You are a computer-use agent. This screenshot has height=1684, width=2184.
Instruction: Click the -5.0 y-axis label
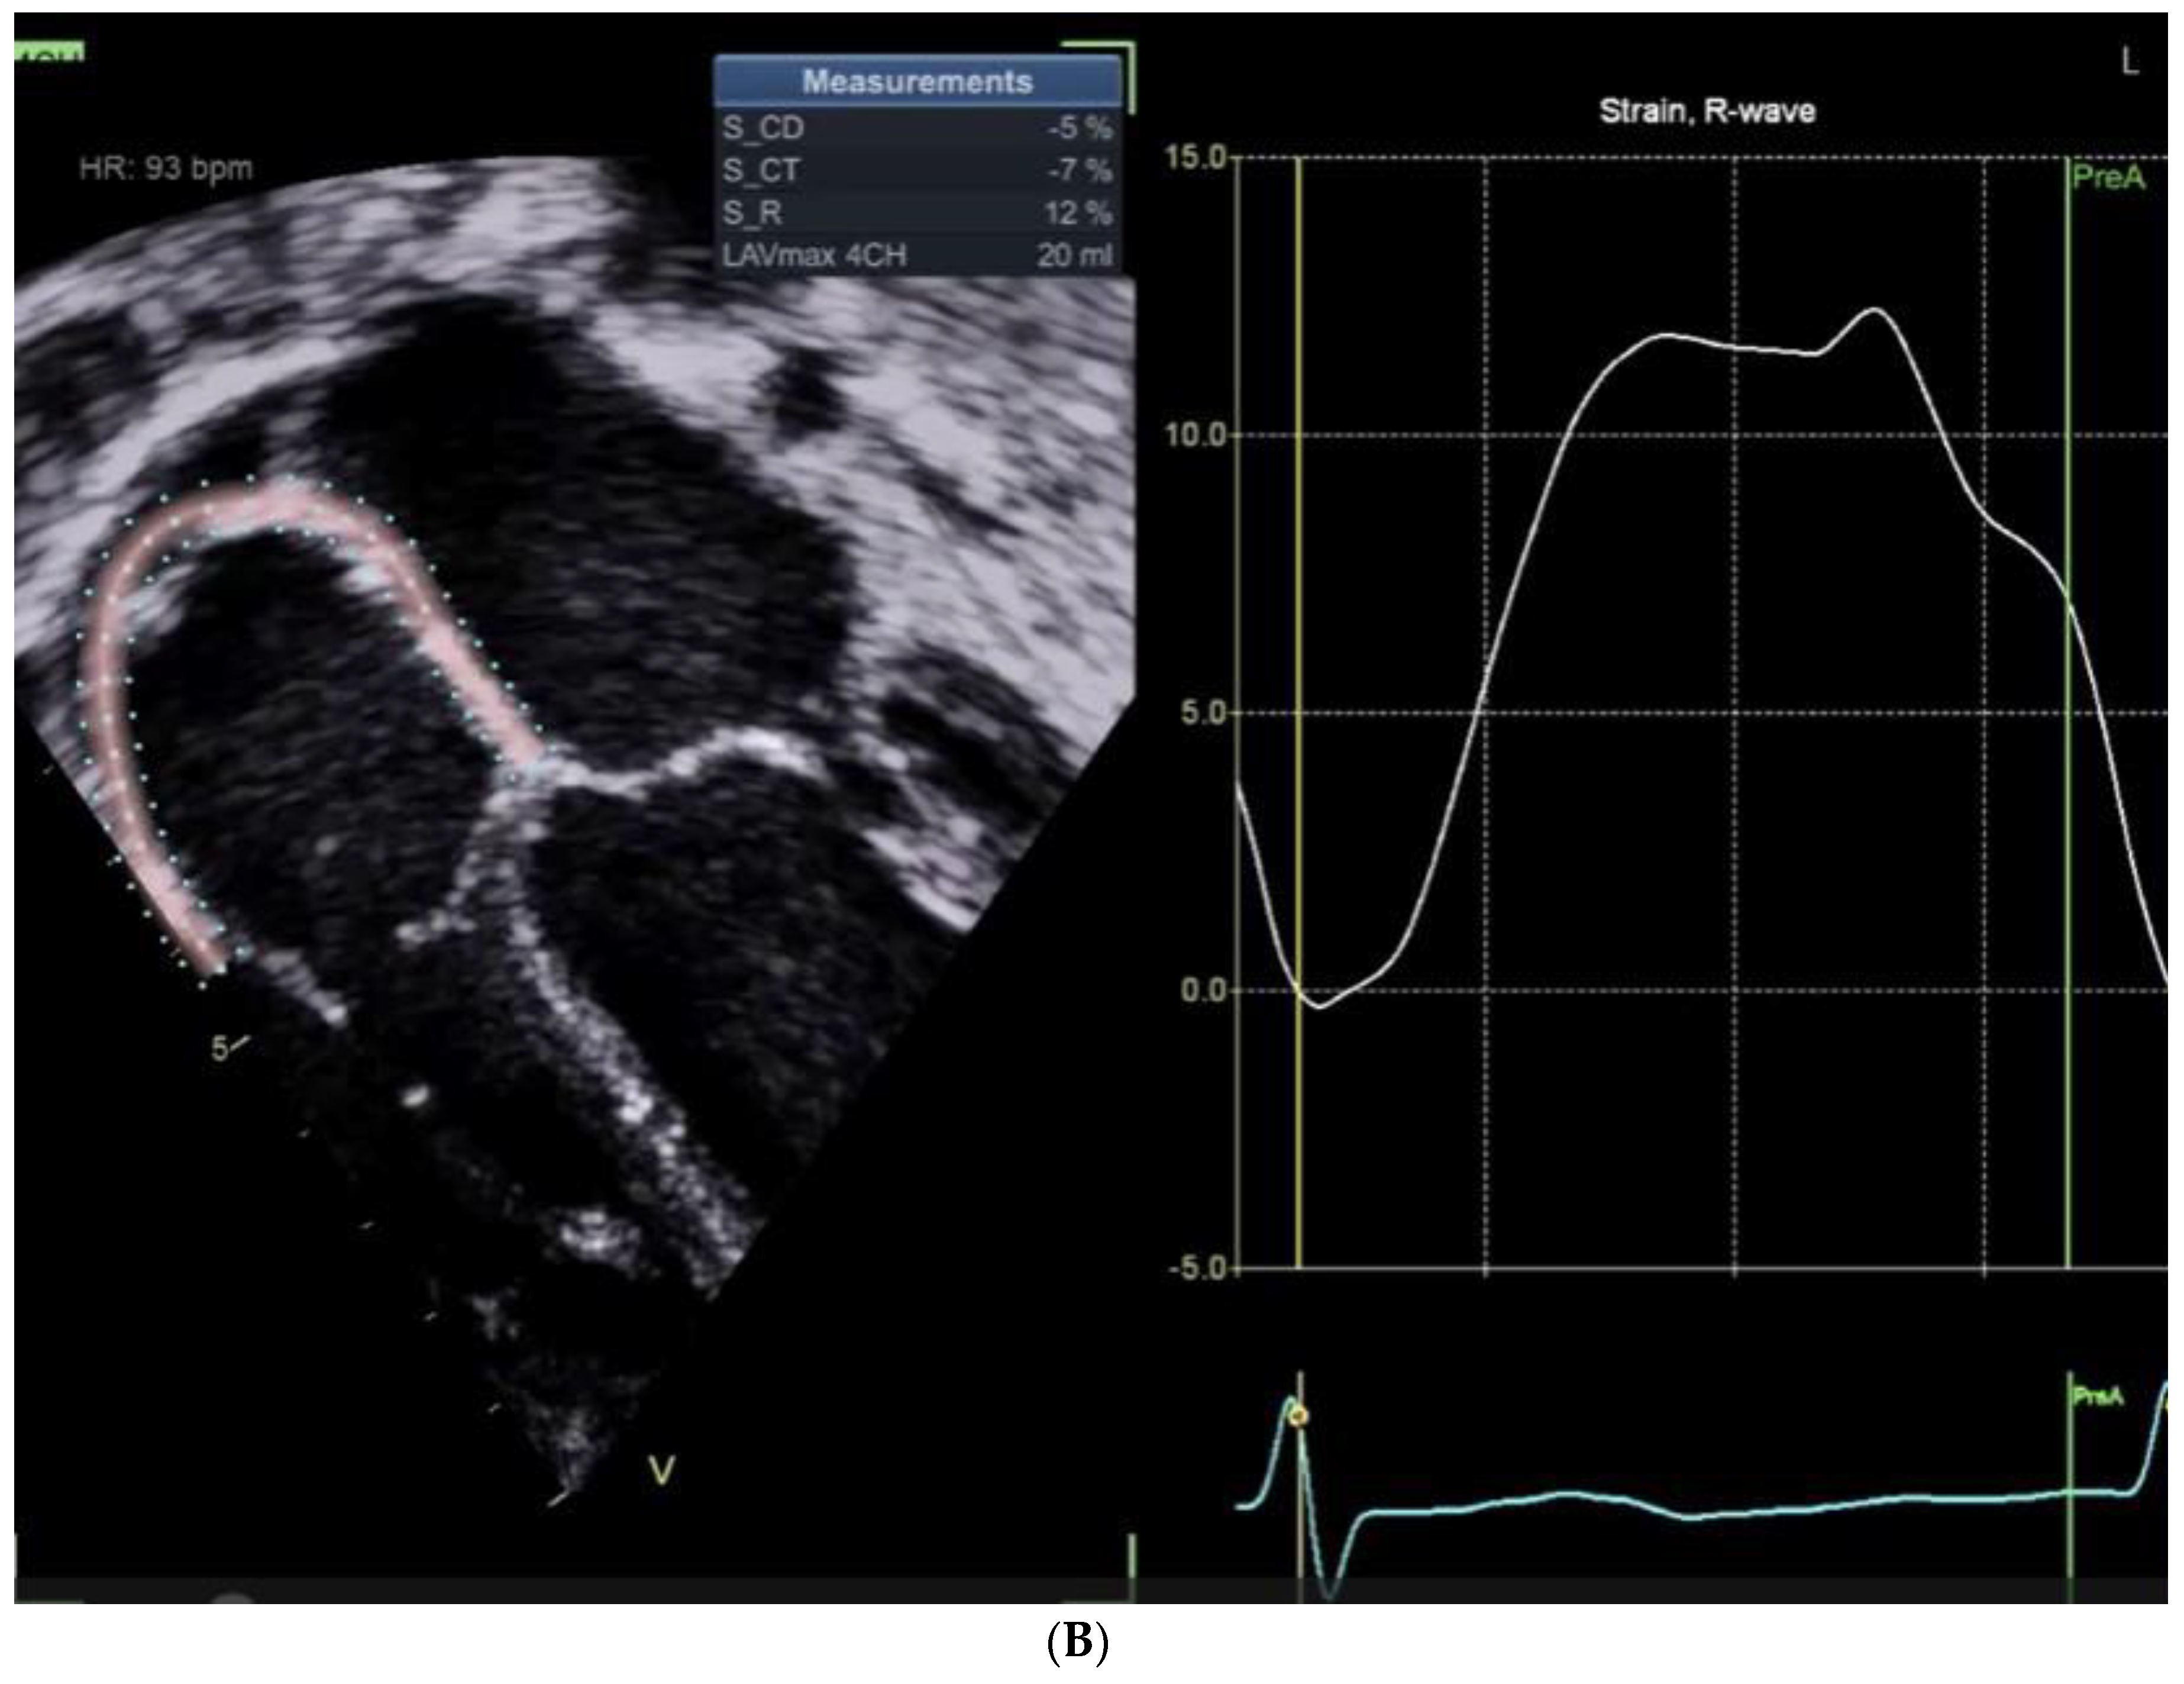[1198, 1268]
